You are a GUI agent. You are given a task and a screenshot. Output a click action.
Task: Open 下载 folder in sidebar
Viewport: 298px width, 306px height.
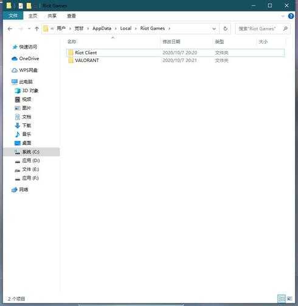23,126
